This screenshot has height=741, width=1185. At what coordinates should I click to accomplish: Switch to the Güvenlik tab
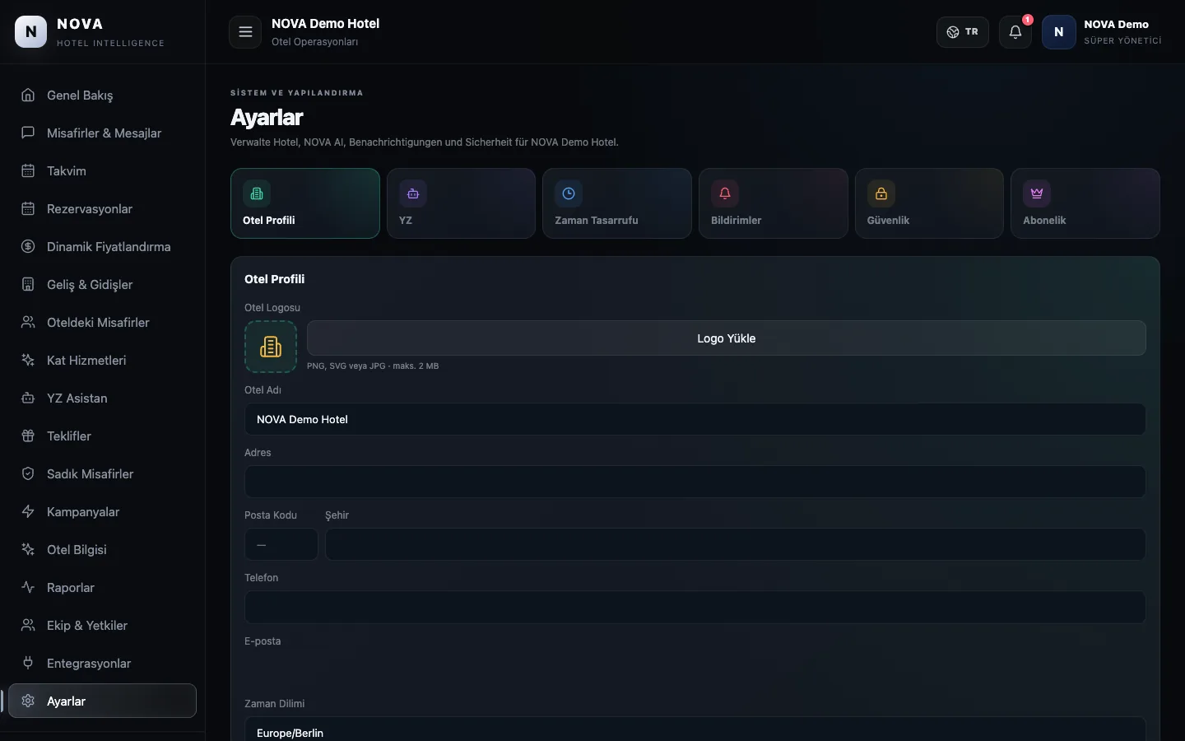[929, 203]
